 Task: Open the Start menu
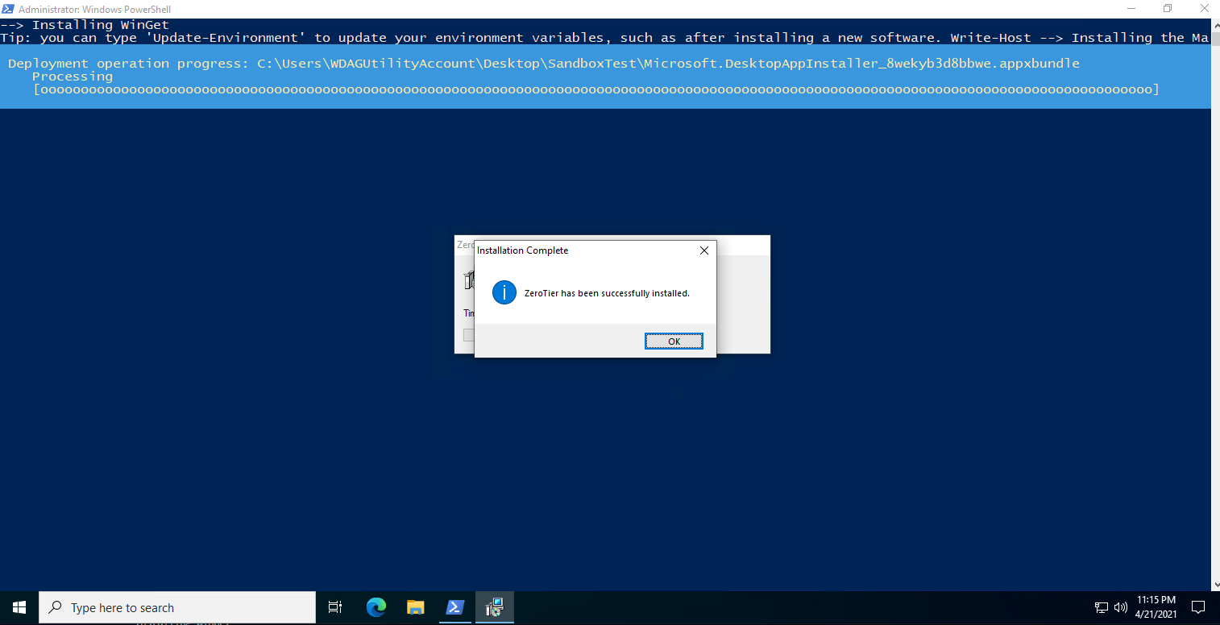pyautogui.click(x=18, y=606)
